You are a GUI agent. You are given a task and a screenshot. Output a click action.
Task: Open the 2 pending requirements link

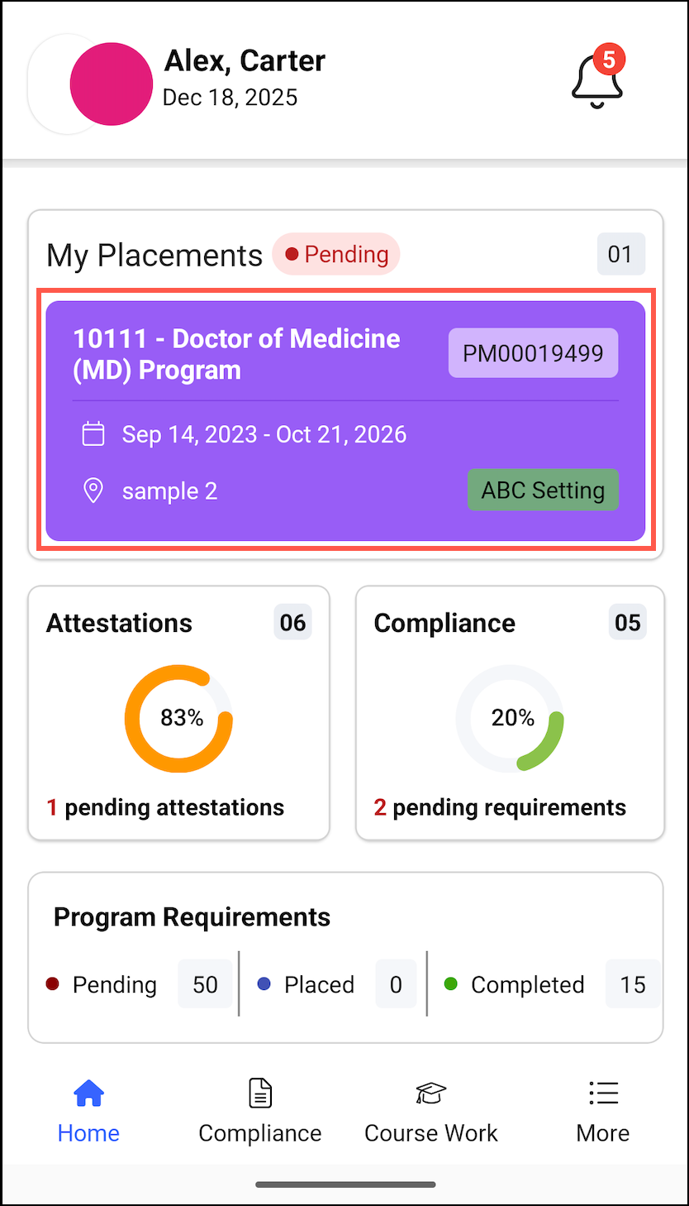tap(500, 807)
